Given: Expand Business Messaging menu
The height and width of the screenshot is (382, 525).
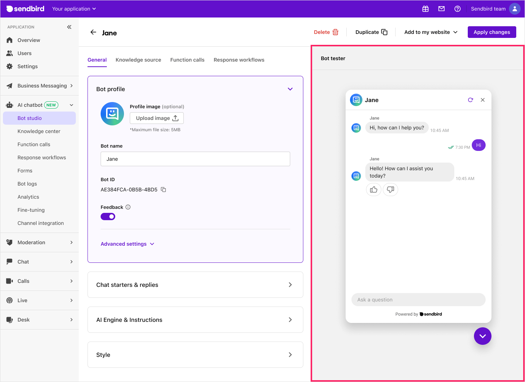Looking at the screenshot, I should [39, 86].
